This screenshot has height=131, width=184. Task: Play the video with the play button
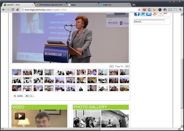(x=20, y=116)
